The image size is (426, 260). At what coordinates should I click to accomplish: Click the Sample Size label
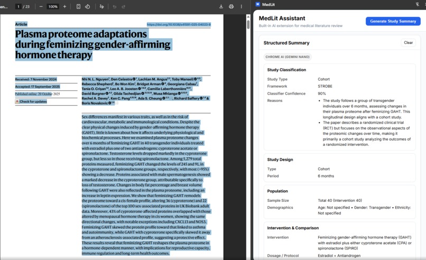pyautogui.click(x=278, y=200)
